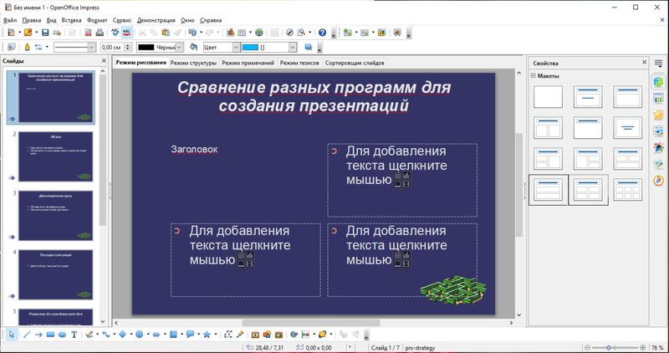
Task: Open the Fontwork Gallery icon
Action: tap(256, 335)
